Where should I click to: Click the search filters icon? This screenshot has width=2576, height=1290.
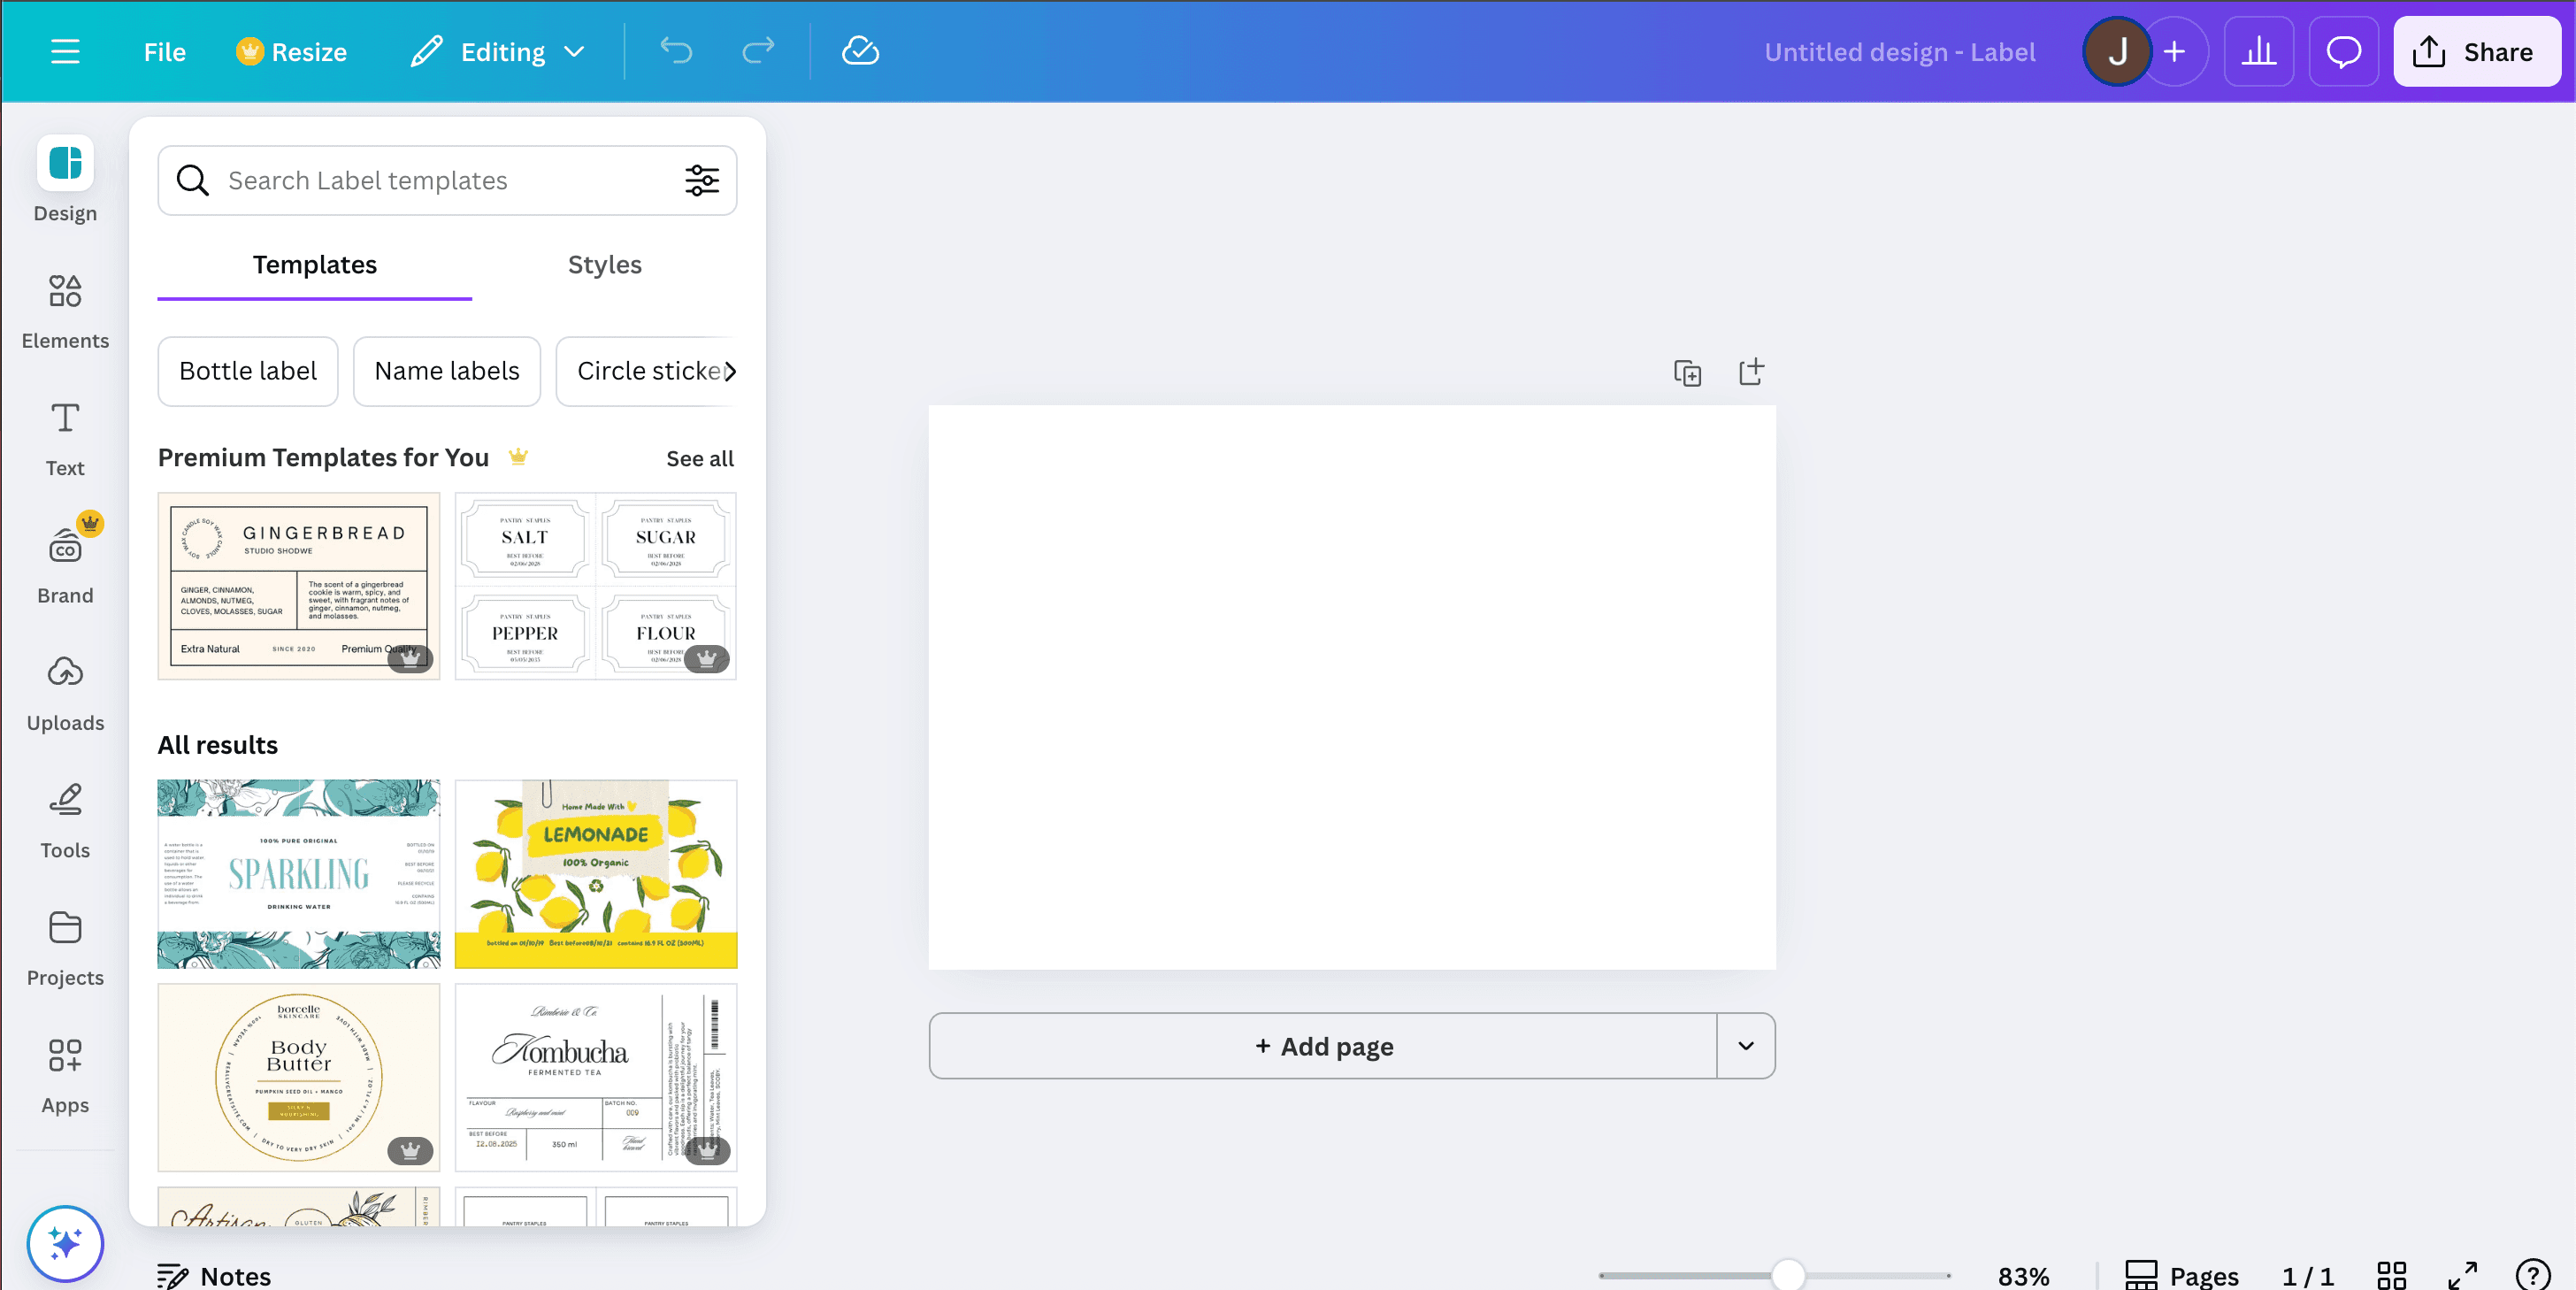point(701,181)
